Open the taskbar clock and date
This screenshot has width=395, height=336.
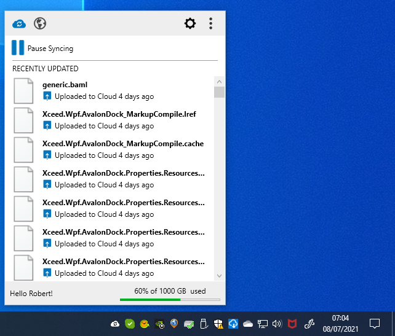[x=340, y=324]
